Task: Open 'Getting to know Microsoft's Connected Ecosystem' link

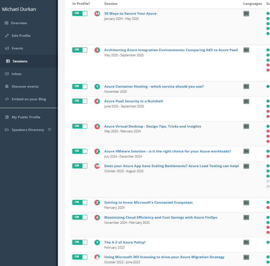Action: click(x=148, y=203)
